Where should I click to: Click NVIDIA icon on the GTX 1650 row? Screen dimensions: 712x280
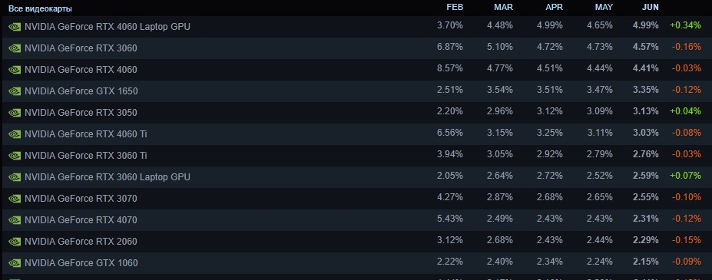click(15, 91)
